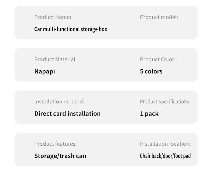This screenshot has width=213, height=186.
Task: Select the "Direct card installation" text
Action: point(67,114)
